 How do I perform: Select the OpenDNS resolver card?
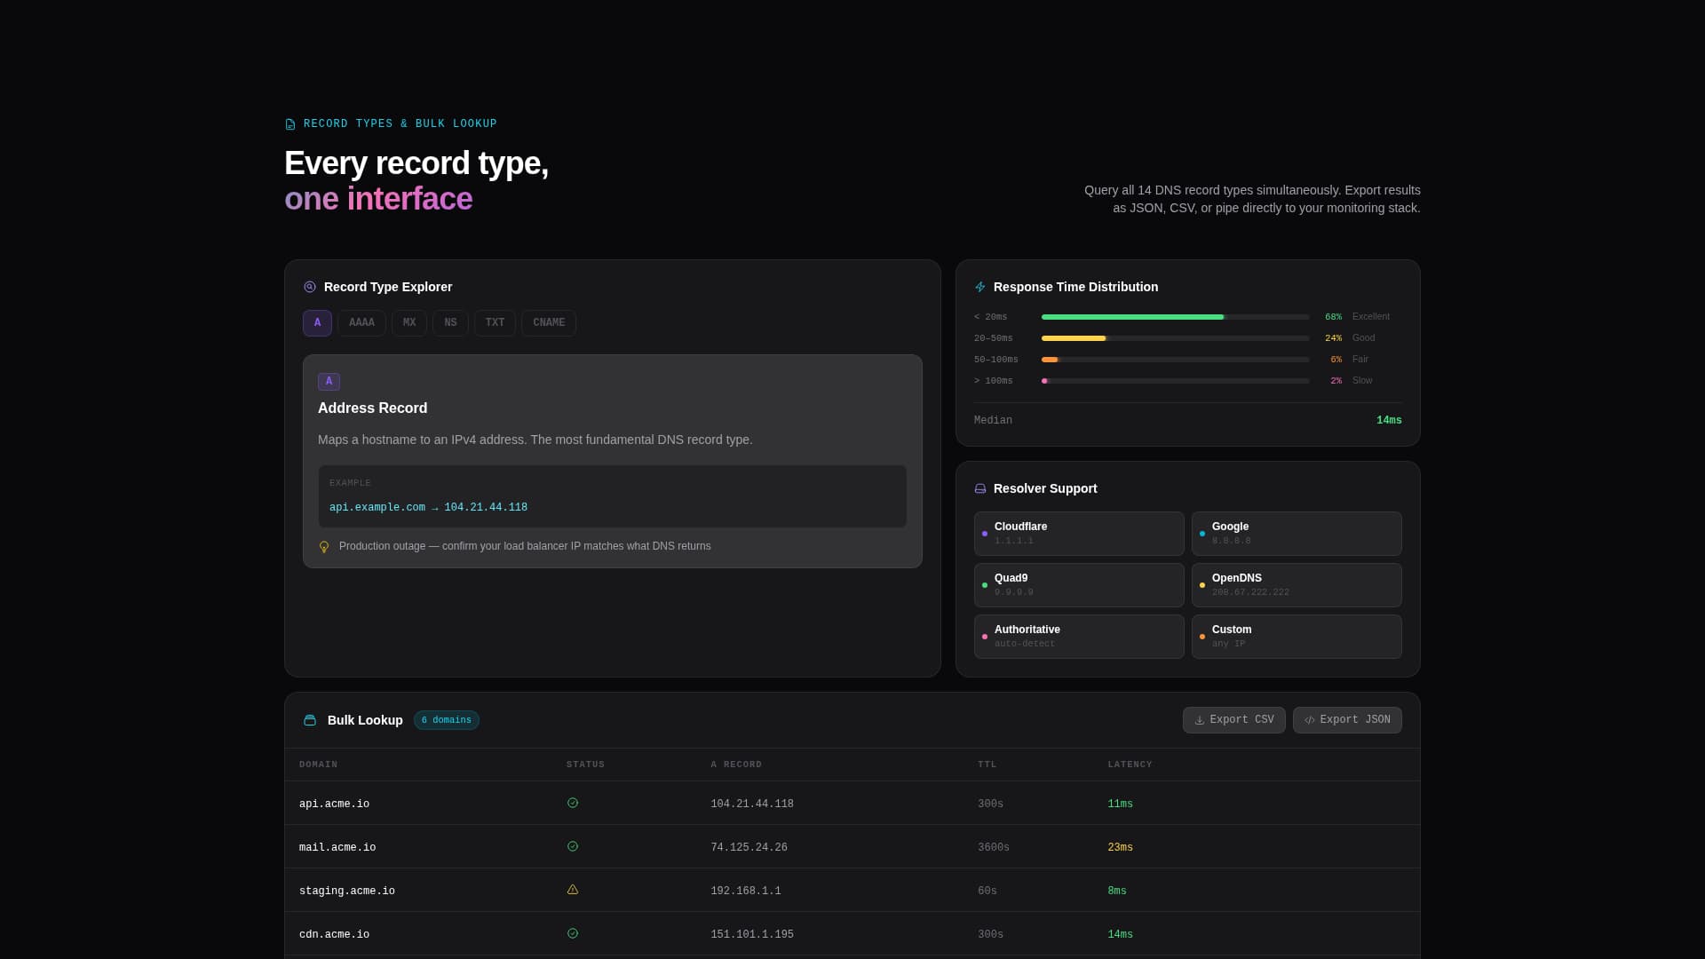click(1297, 585)
